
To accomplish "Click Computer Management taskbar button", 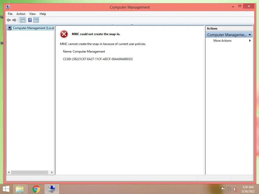I will 52,189.
